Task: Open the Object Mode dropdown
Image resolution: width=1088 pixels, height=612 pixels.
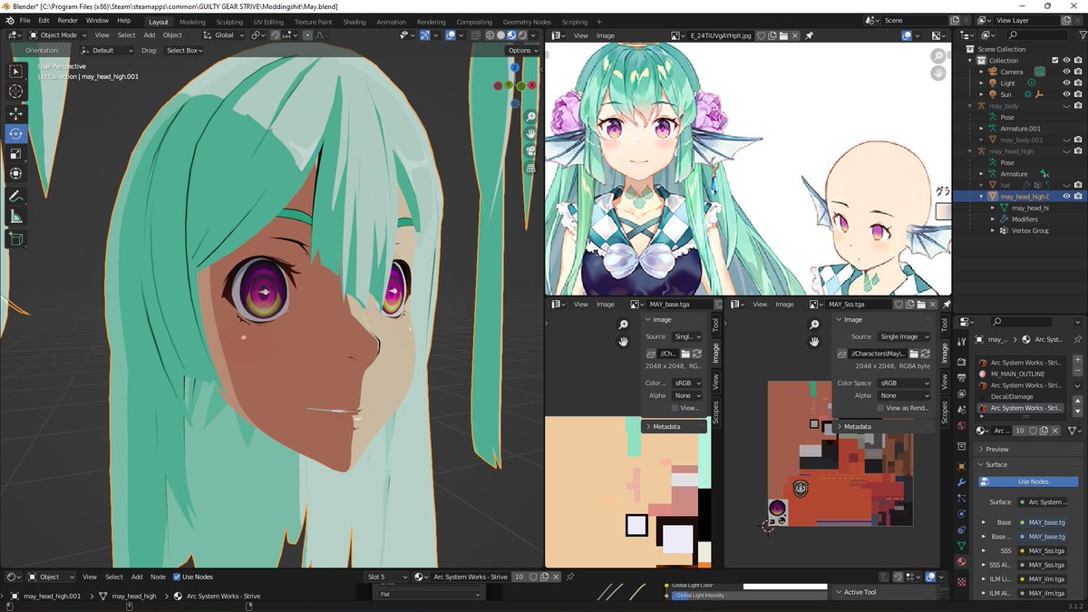Action: coord(58,35)
